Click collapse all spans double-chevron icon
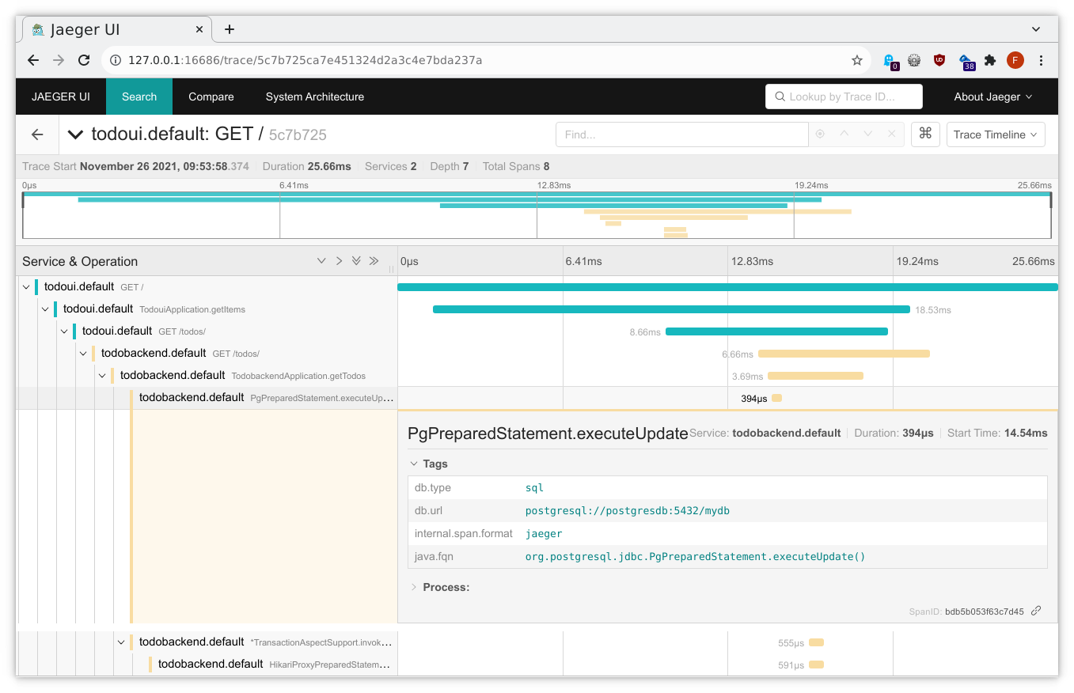 point(374,261)
